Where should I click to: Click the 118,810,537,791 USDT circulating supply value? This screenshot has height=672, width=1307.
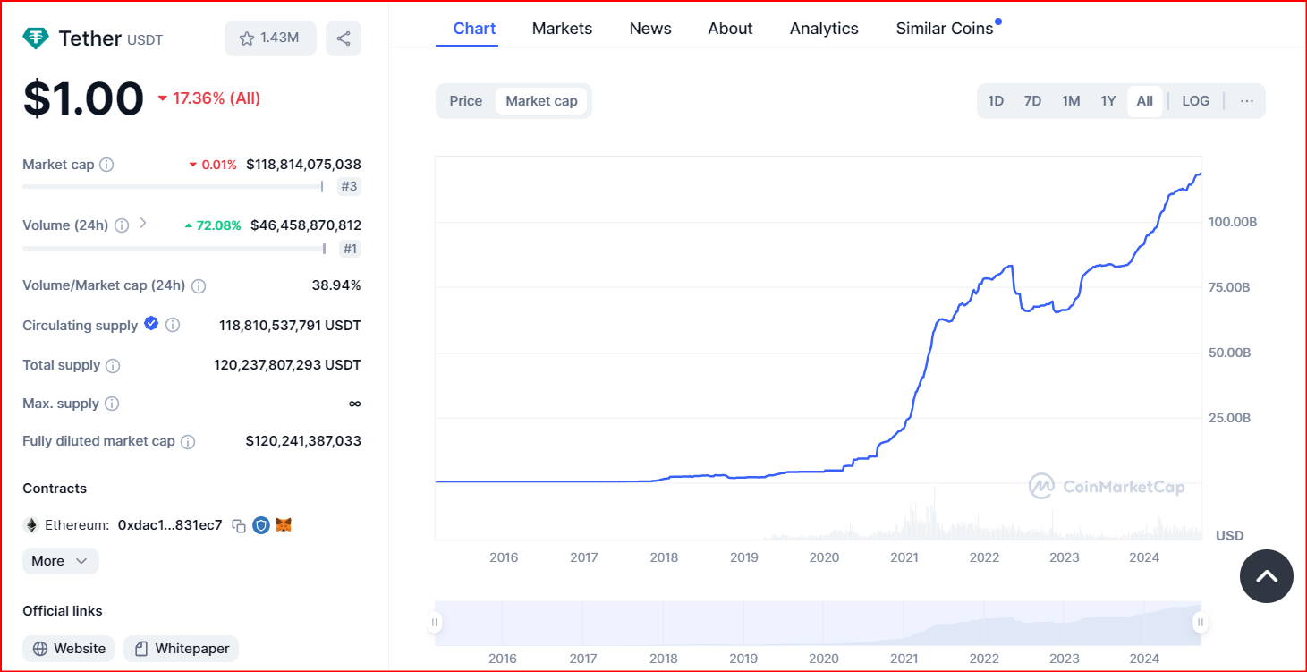click(290, 326)
